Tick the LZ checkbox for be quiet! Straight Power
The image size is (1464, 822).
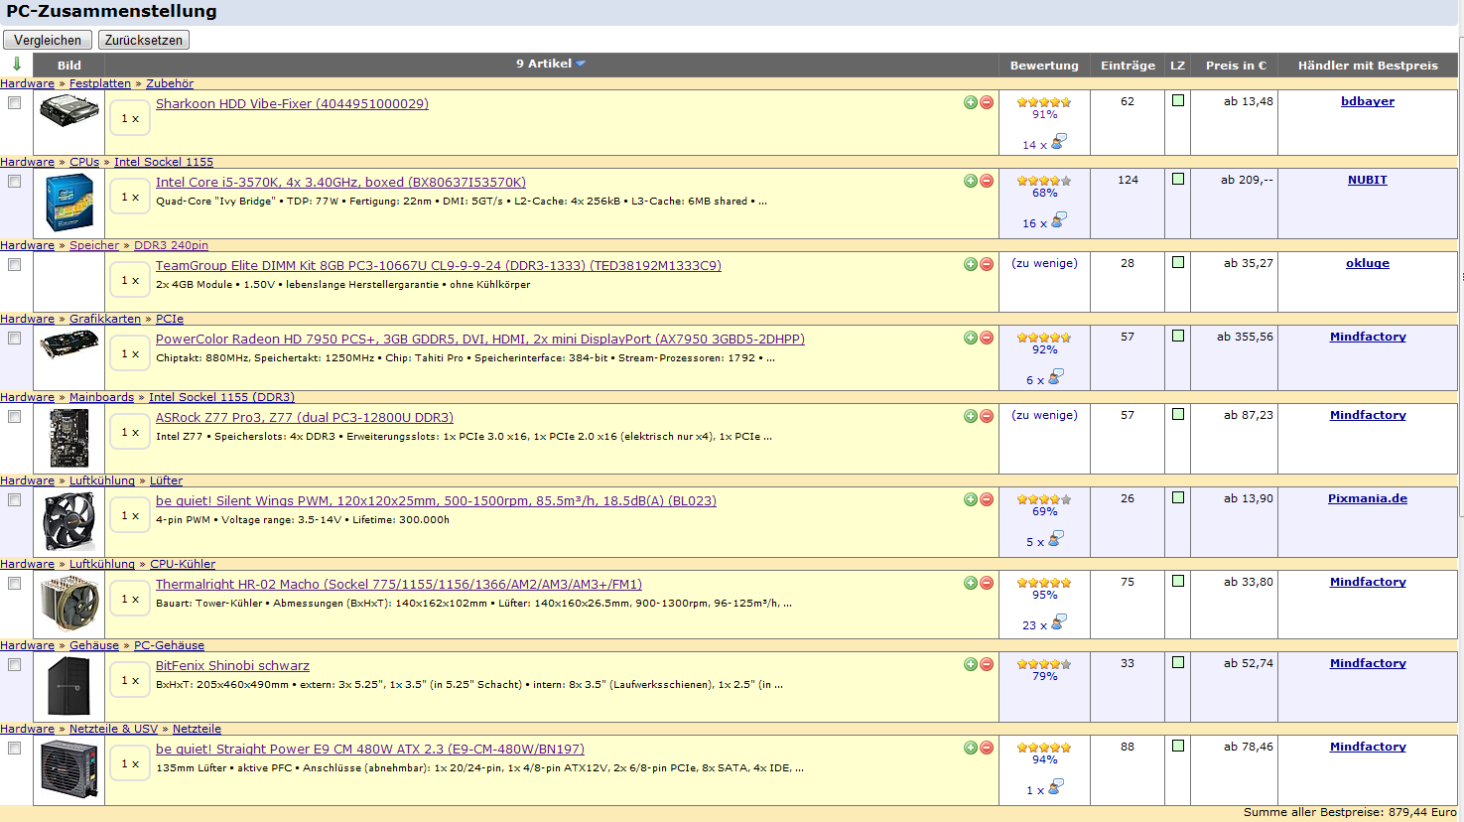[1178, 746]
